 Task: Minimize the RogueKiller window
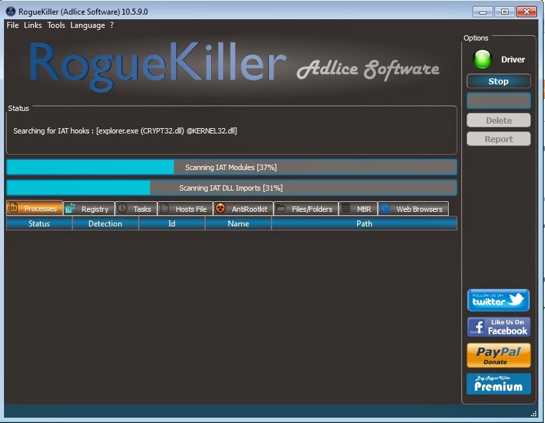click(483, 12)
